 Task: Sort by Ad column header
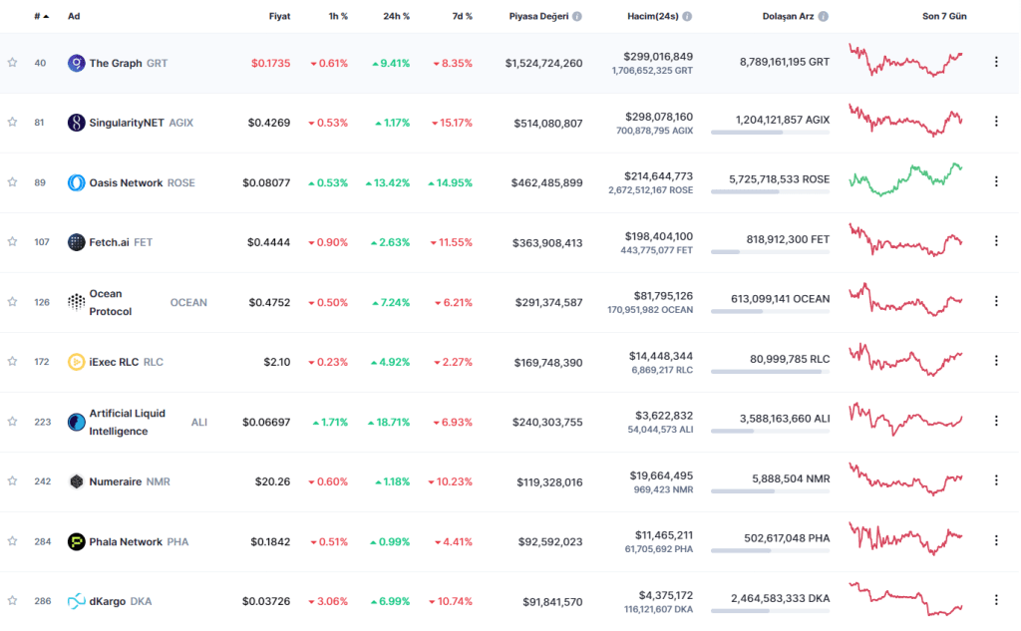tap(74, 16)
